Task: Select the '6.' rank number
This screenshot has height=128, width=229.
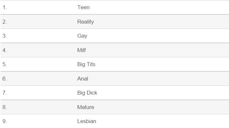Action: (x=5, y=79)
